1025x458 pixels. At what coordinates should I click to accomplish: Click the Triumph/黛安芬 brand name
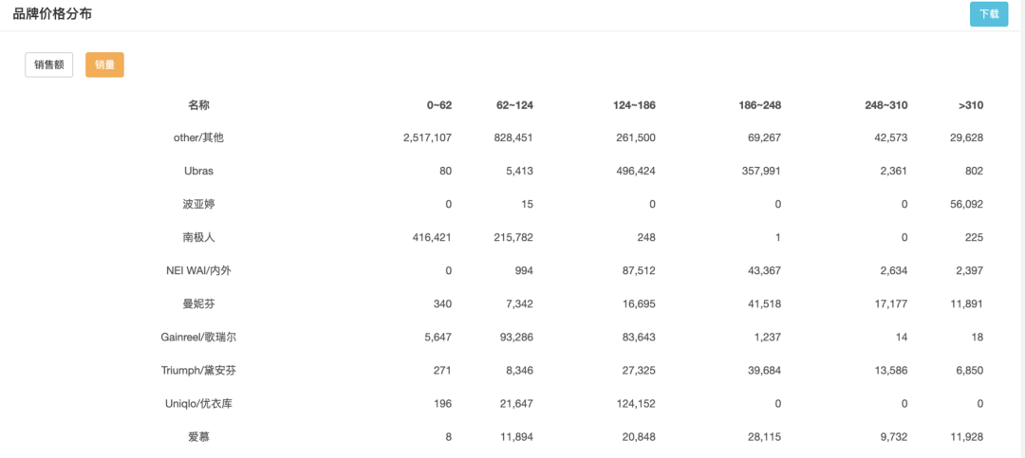[x=198, y=370]
